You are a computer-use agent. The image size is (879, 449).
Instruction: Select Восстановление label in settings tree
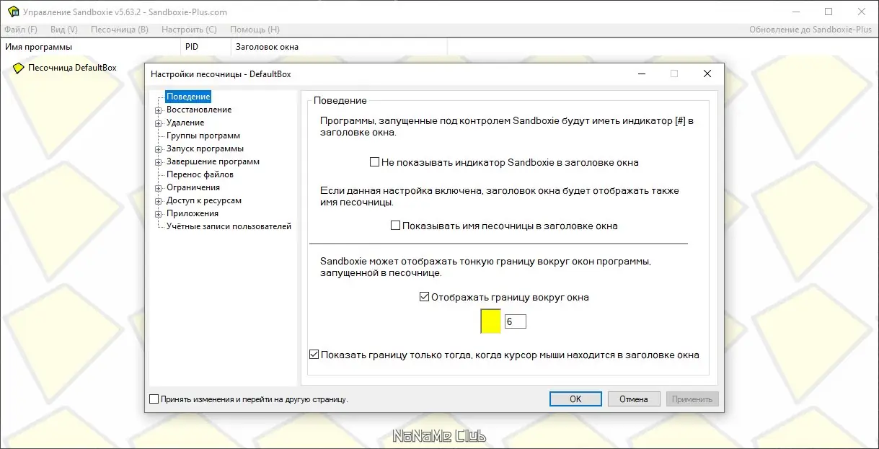coord(199,110)
